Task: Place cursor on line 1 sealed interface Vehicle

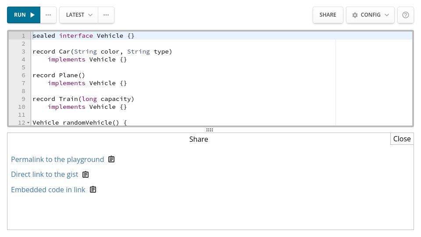Action: (x=83, y=36)
